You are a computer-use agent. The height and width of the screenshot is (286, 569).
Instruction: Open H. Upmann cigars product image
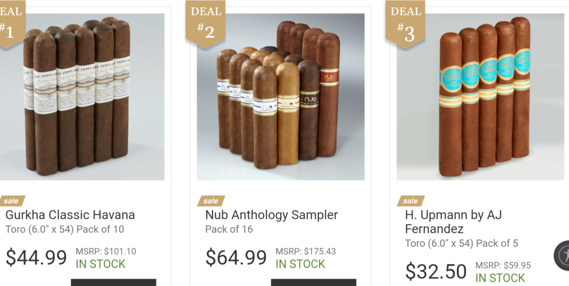480,97
